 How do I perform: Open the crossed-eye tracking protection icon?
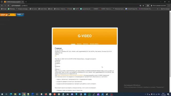[x=141, y=6]
